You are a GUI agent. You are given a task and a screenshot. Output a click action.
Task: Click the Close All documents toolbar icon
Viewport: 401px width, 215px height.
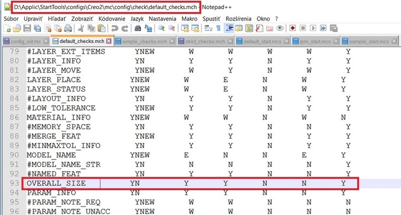click(58, 29)
